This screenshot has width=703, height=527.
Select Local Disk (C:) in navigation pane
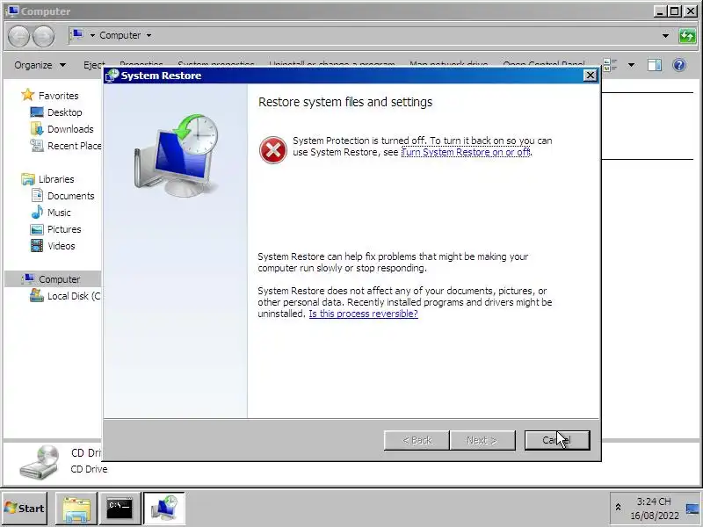pyautogui.click(x=74, y=296)
